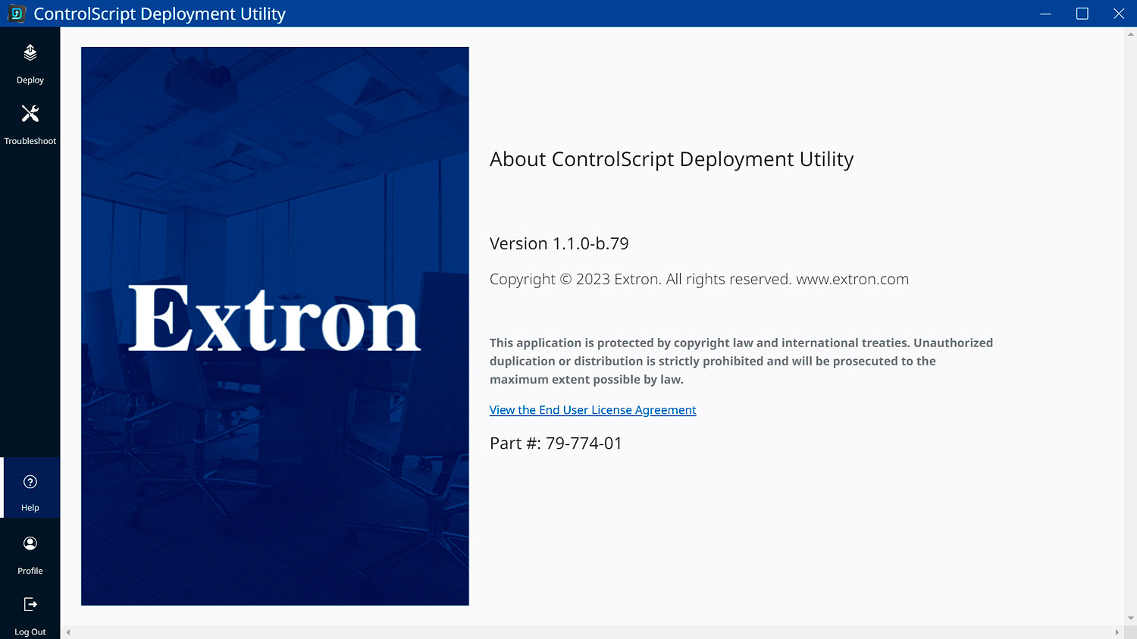Click the vertical scrollbar up arrow

tap(1131, 34)
